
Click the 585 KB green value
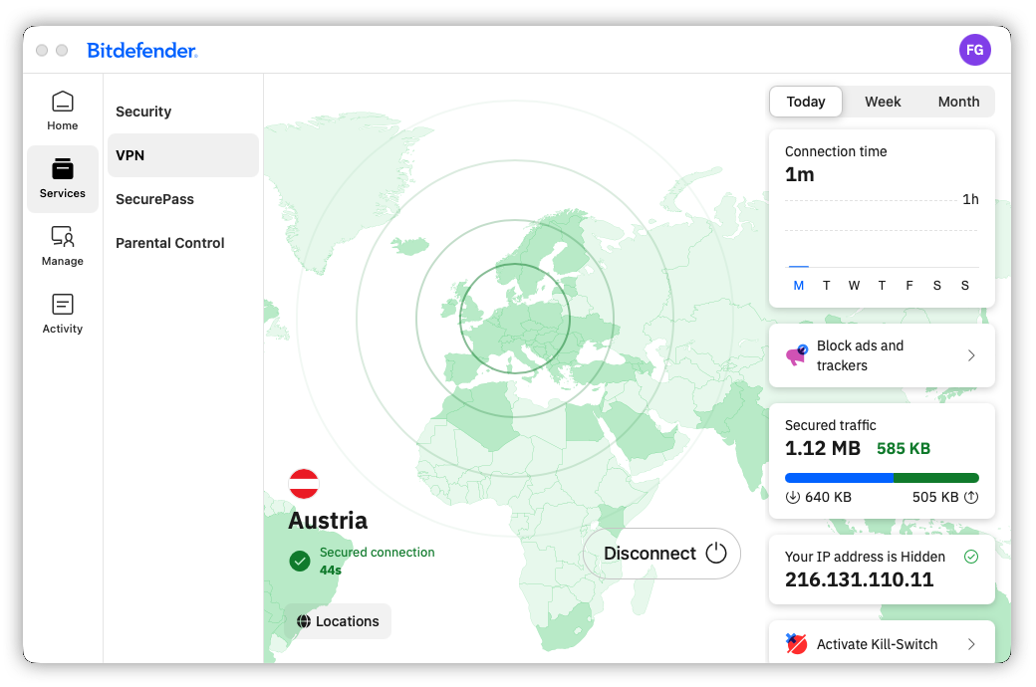pyautogui.click(x=904, y=448)
